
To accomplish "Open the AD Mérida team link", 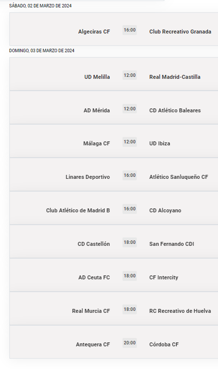I will (96, 110).
